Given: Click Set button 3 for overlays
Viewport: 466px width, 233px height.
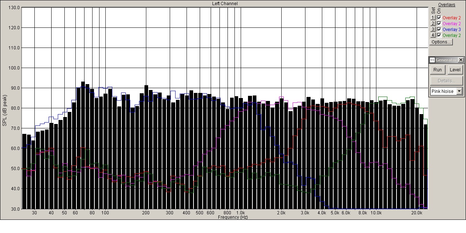Looking at the screenshot, I should (x=433, y=30).
